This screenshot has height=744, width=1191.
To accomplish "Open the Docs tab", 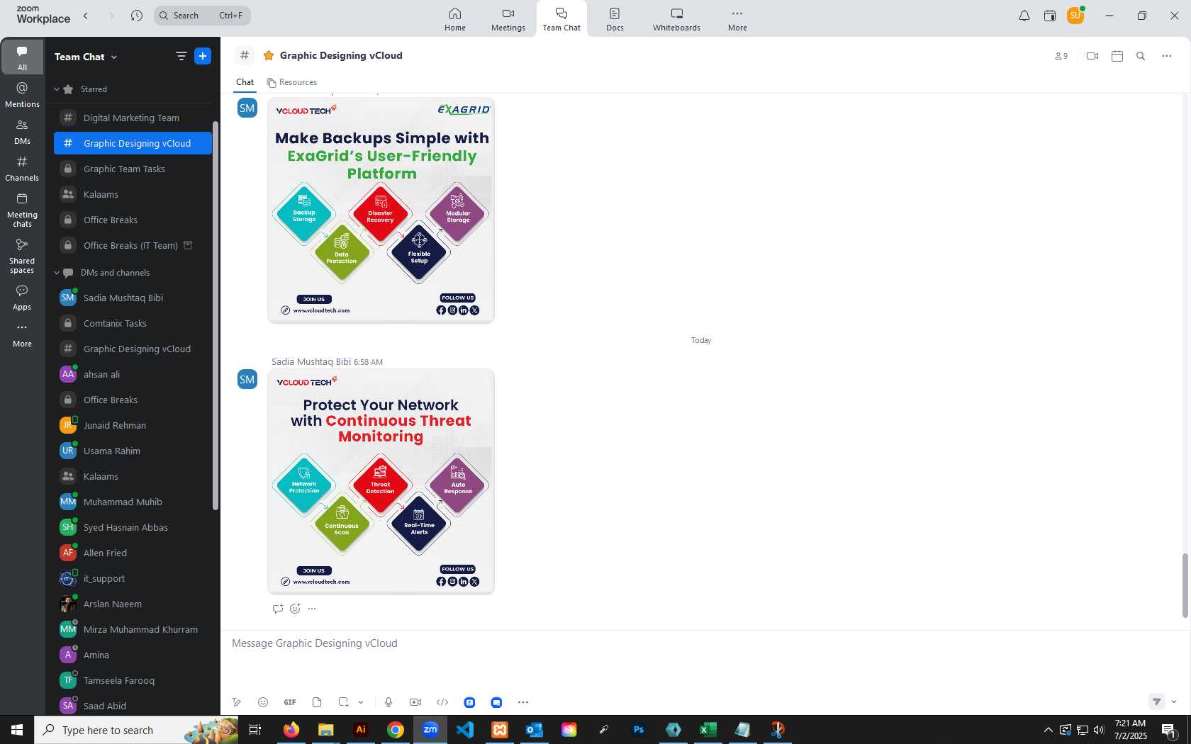I will [615, 19].
